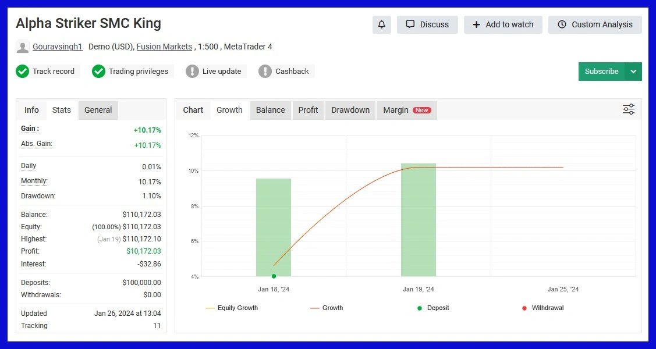Open the chart settings sliders icon
This screenshot has height=349, width=656.
tap(629, 109)
